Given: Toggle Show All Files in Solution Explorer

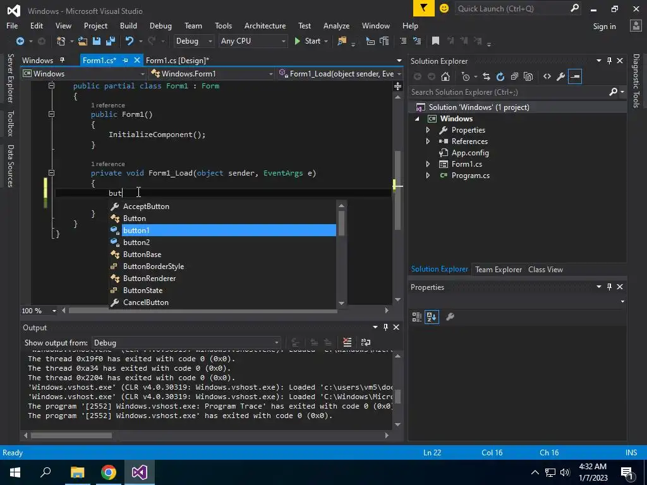Looking at the screenshot, I should click(528, 76).
